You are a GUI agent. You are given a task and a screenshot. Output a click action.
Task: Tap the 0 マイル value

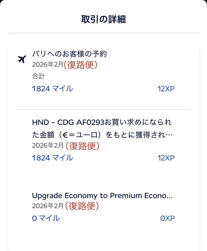[46, 218]
